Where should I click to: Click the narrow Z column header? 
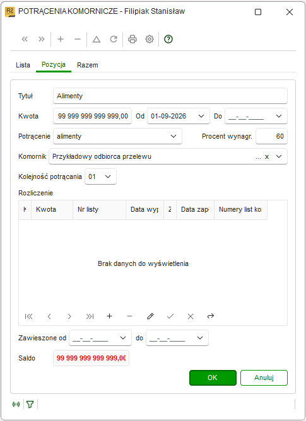point(170,209)
